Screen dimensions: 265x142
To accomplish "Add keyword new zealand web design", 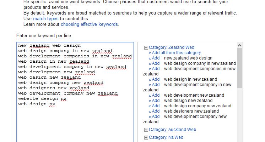I will [154, 58].
